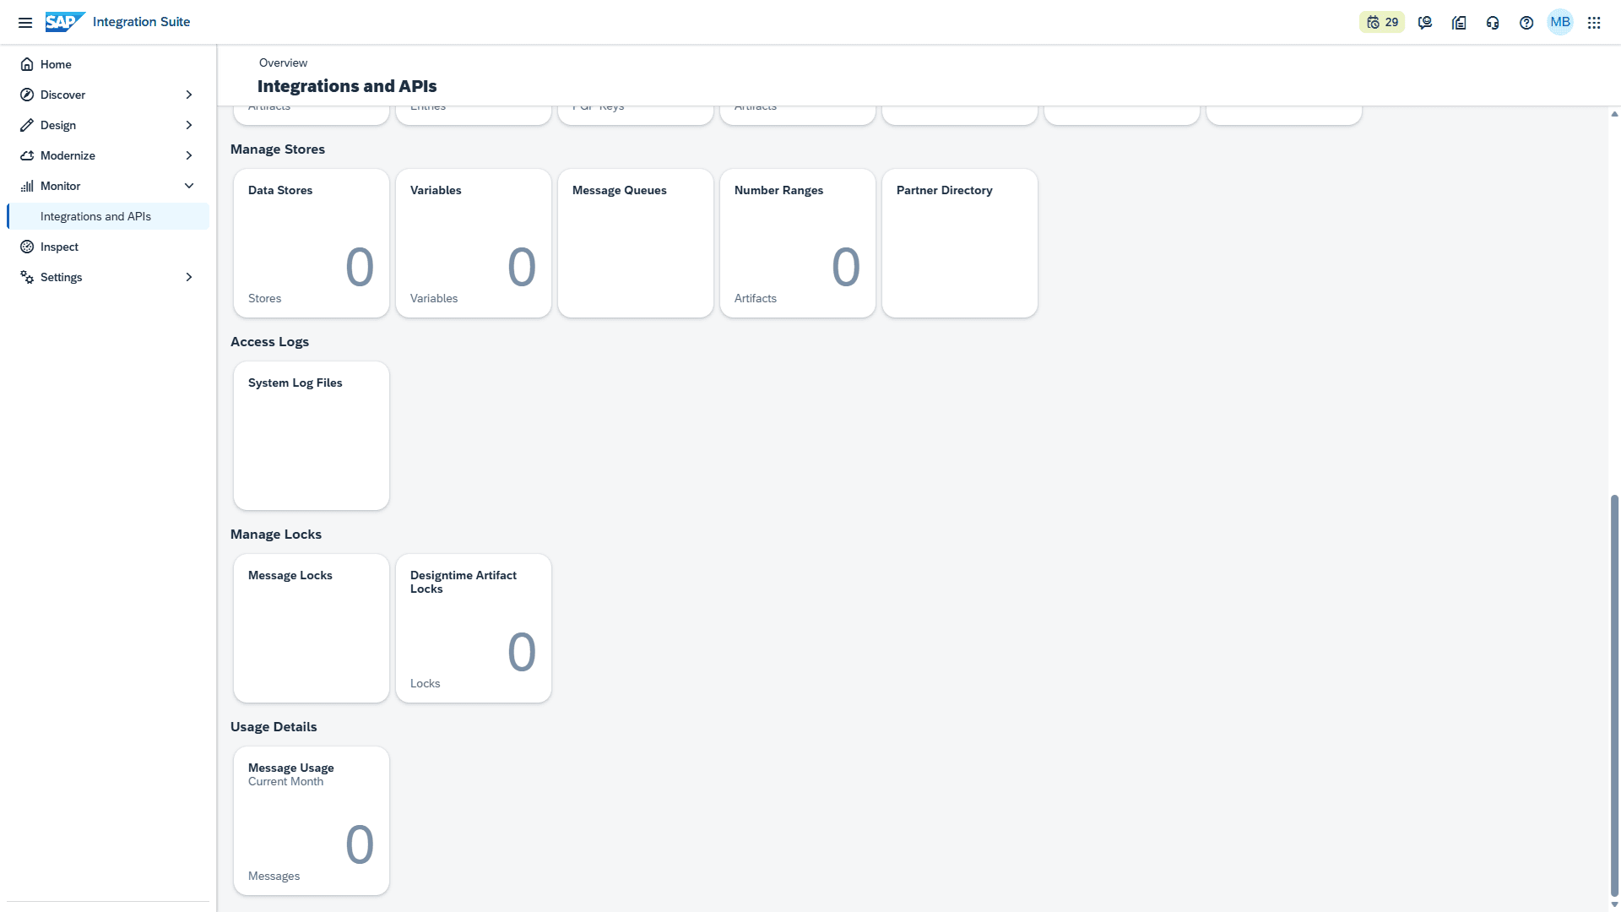Open the MB user profile avatar

1560,22
